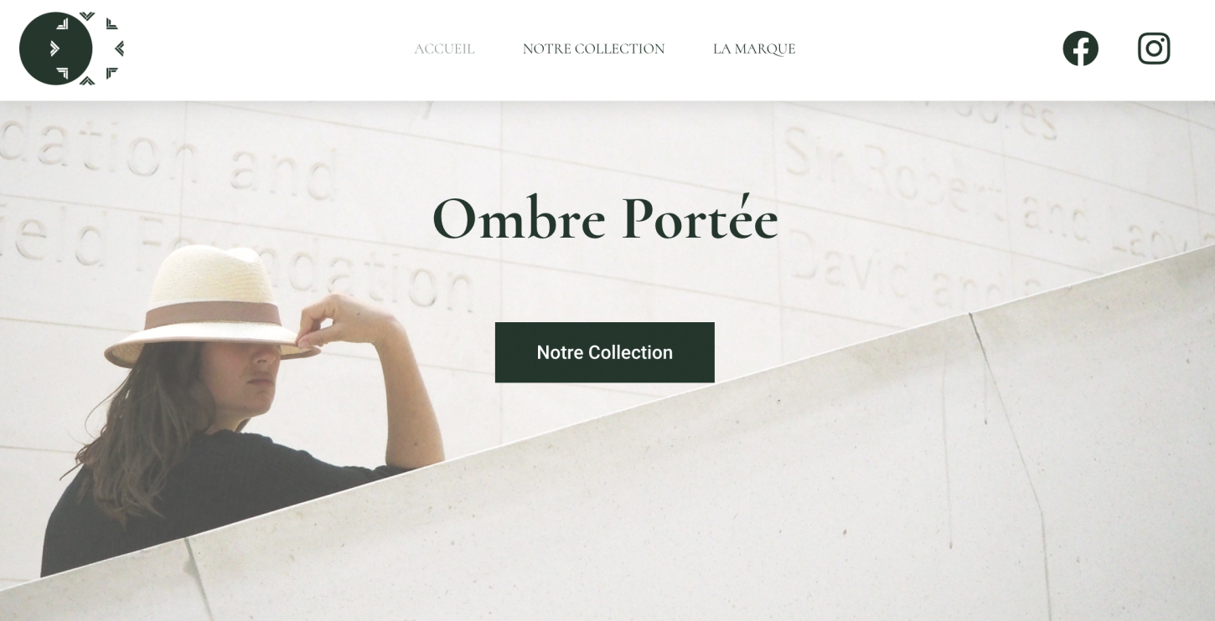The height and width of the screenshot is (621, 1215).
Task: Open the Instagram profile icon
Action: click(1154, 49)
